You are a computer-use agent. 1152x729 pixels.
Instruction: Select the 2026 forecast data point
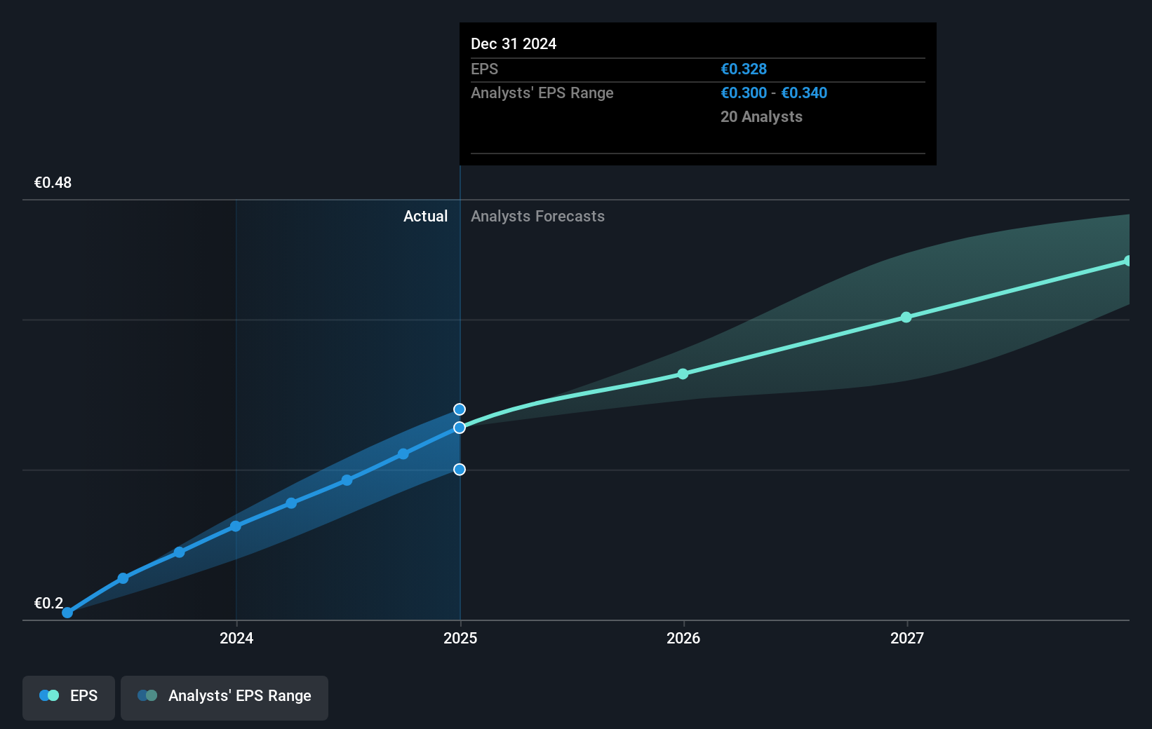pos(683,374)
